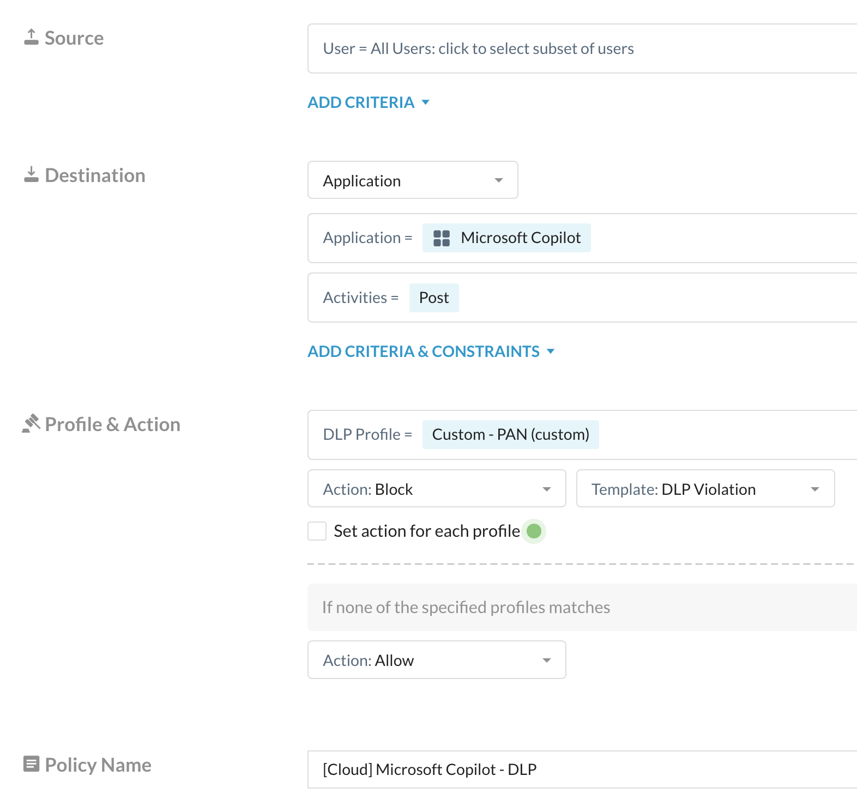The image size is (857, 800).
Task: Click the Profile & Action gavel icon
Action: coord(31,423)
